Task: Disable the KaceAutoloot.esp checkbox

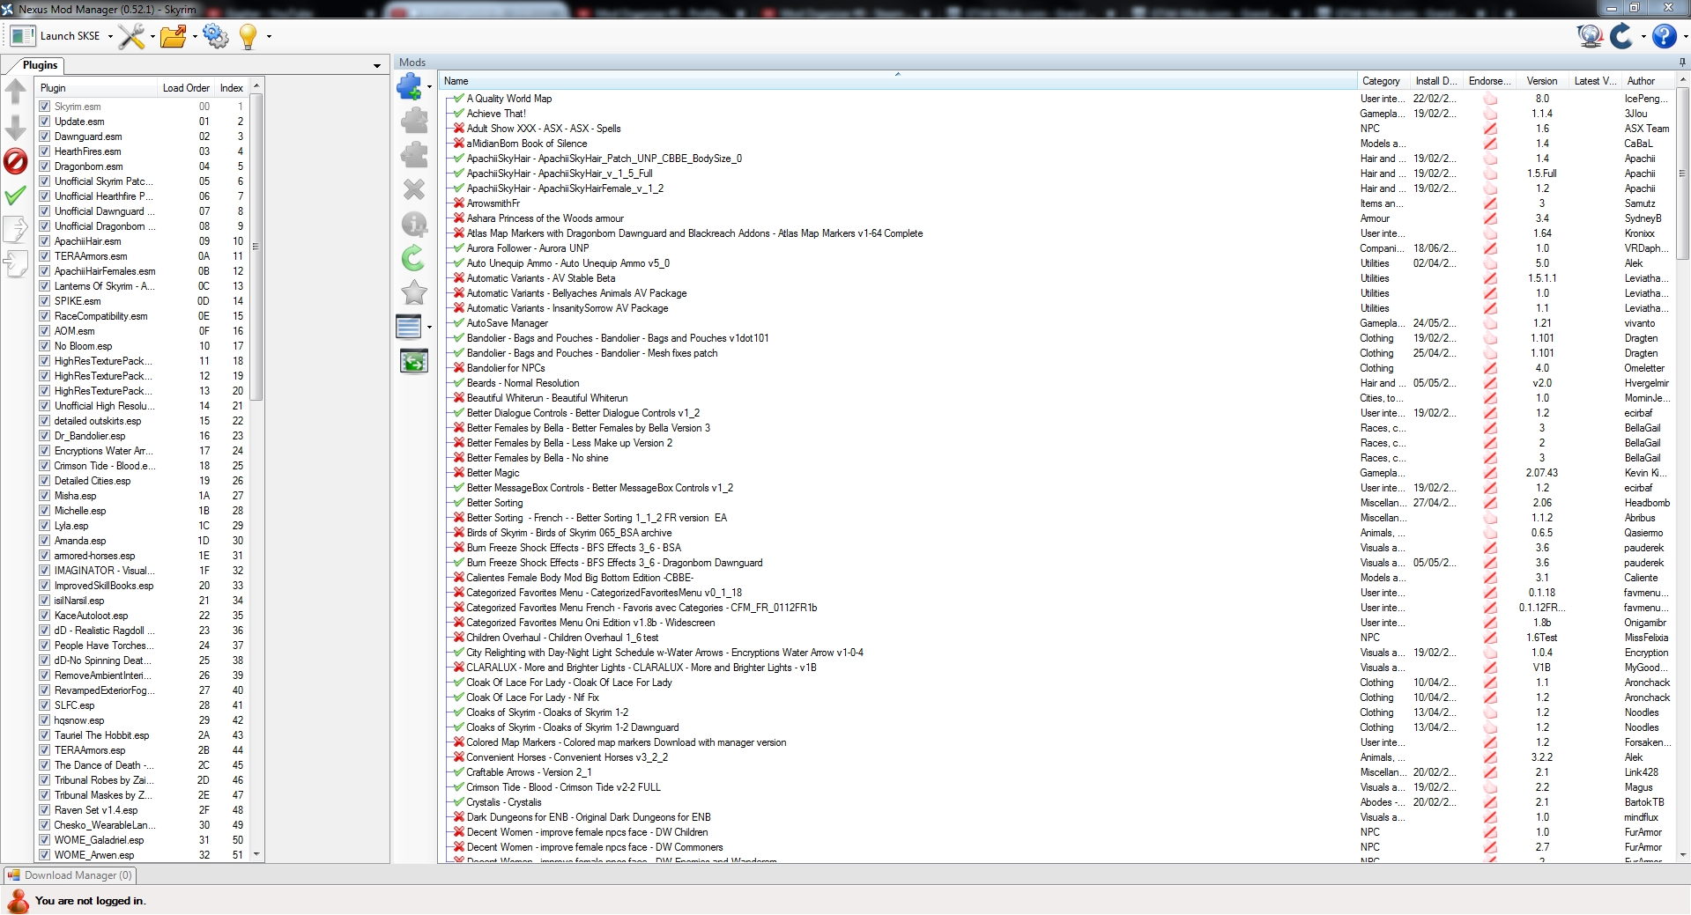Action: [45, 616]
